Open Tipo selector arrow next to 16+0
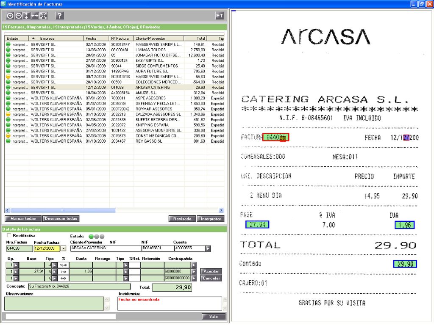Screen dimensions: 434x325 point(55,265)
